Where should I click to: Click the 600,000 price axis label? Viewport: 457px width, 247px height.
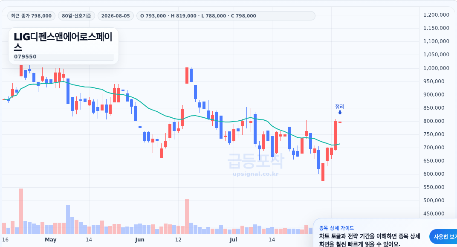pos(434,174)
